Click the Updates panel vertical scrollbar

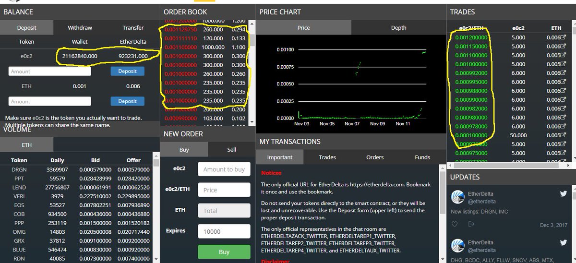tap(573, 224)
